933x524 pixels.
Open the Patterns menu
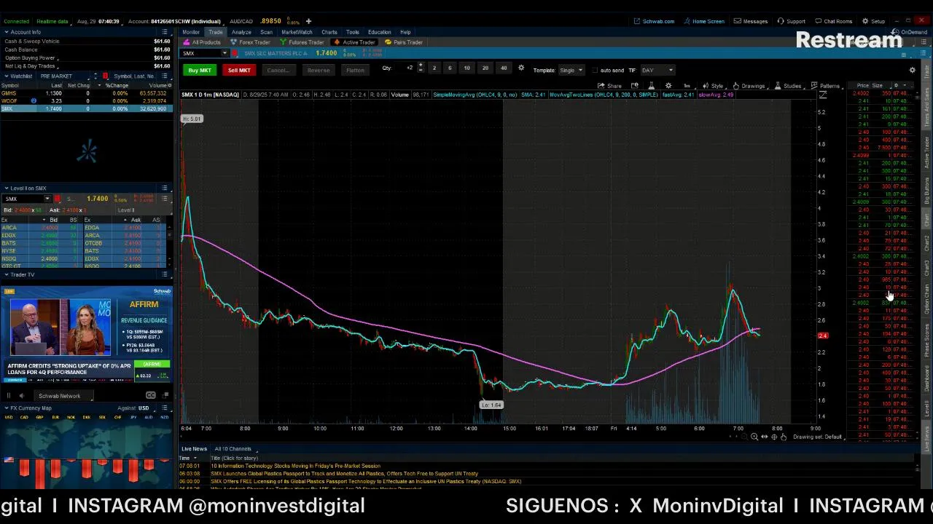(826, 86)
